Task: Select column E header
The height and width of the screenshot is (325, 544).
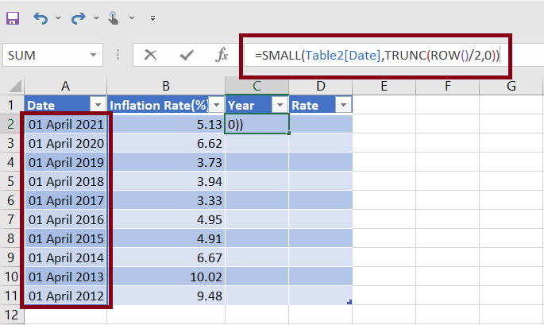Action: pos(384,85)
